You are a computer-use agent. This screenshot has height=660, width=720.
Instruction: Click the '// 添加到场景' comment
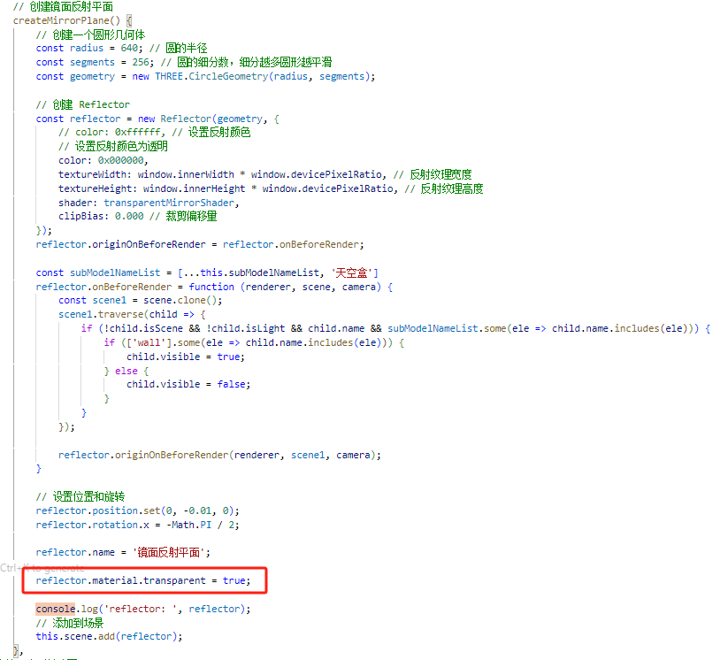(70, 623)
